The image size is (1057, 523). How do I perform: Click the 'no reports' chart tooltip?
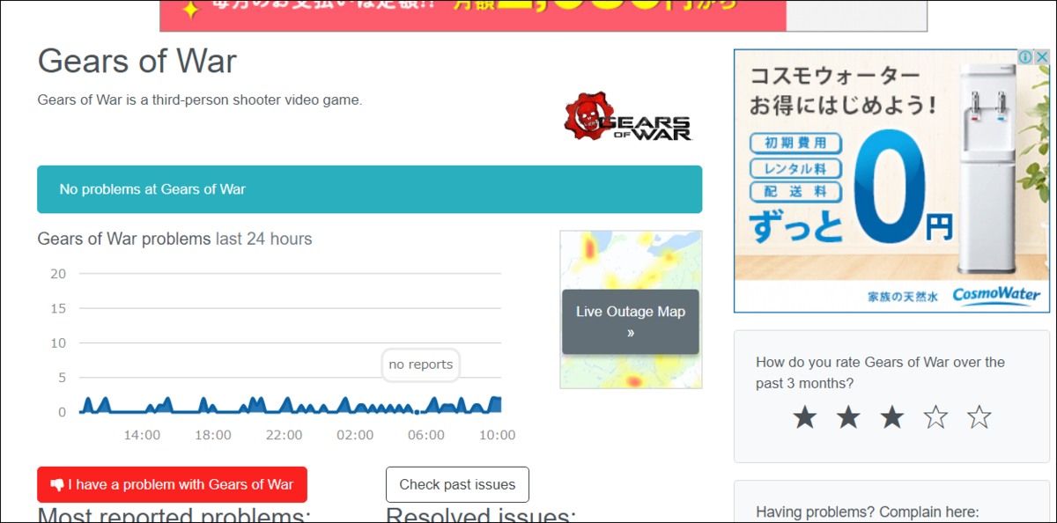click(421, 365)
